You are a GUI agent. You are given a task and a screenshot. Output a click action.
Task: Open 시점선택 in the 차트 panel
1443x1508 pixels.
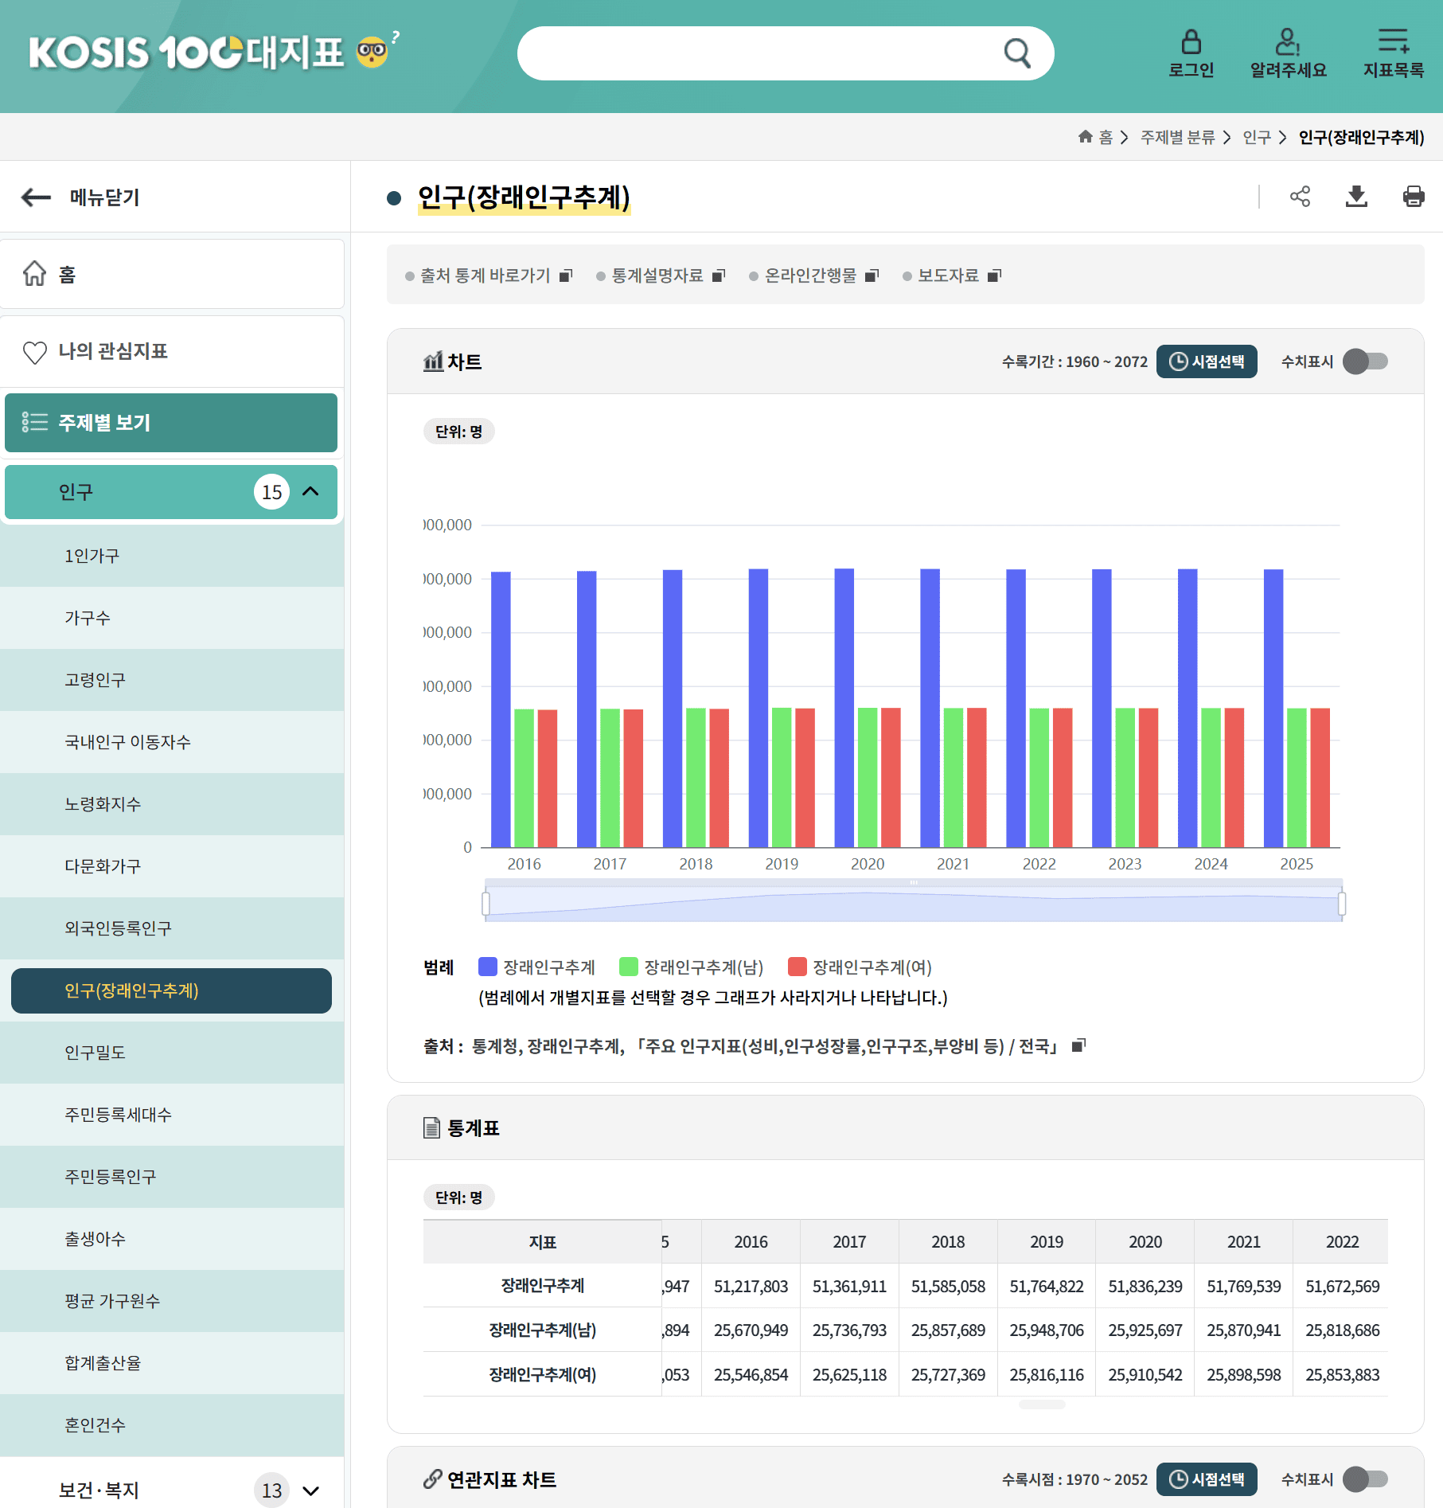(1207, 361)
